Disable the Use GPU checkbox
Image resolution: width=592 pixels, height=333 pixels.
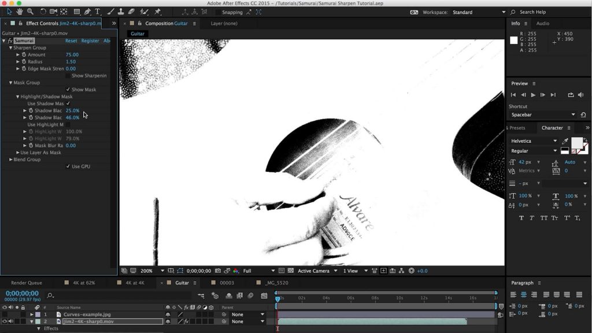tap(68, 166)
